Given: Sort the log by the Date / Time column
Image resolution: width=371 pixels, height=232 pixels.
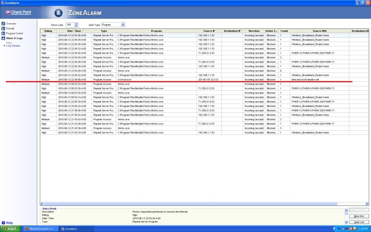Looking at the screenshot, I should coord(74,31).
